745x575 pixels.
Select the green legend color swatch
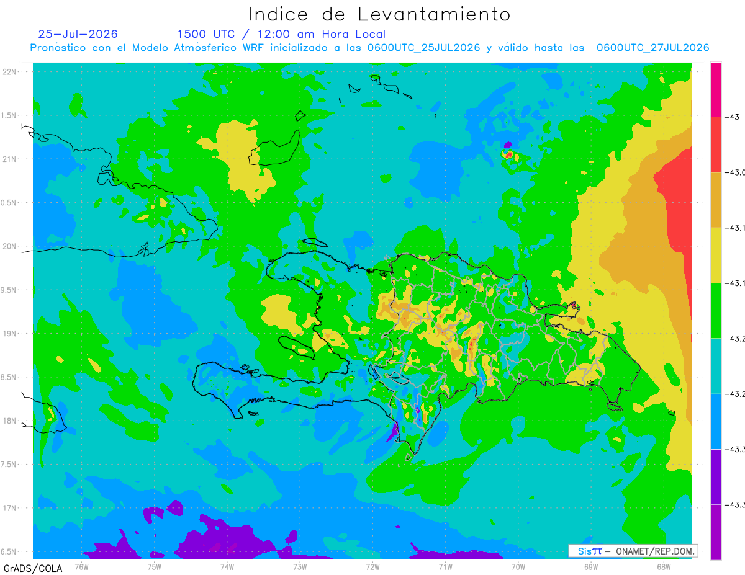point(716,310)
